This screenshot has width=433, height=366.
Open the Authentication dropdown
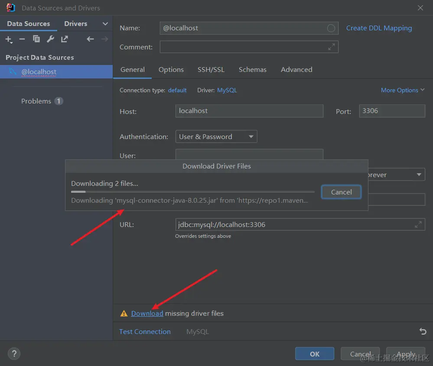(216, 136)
